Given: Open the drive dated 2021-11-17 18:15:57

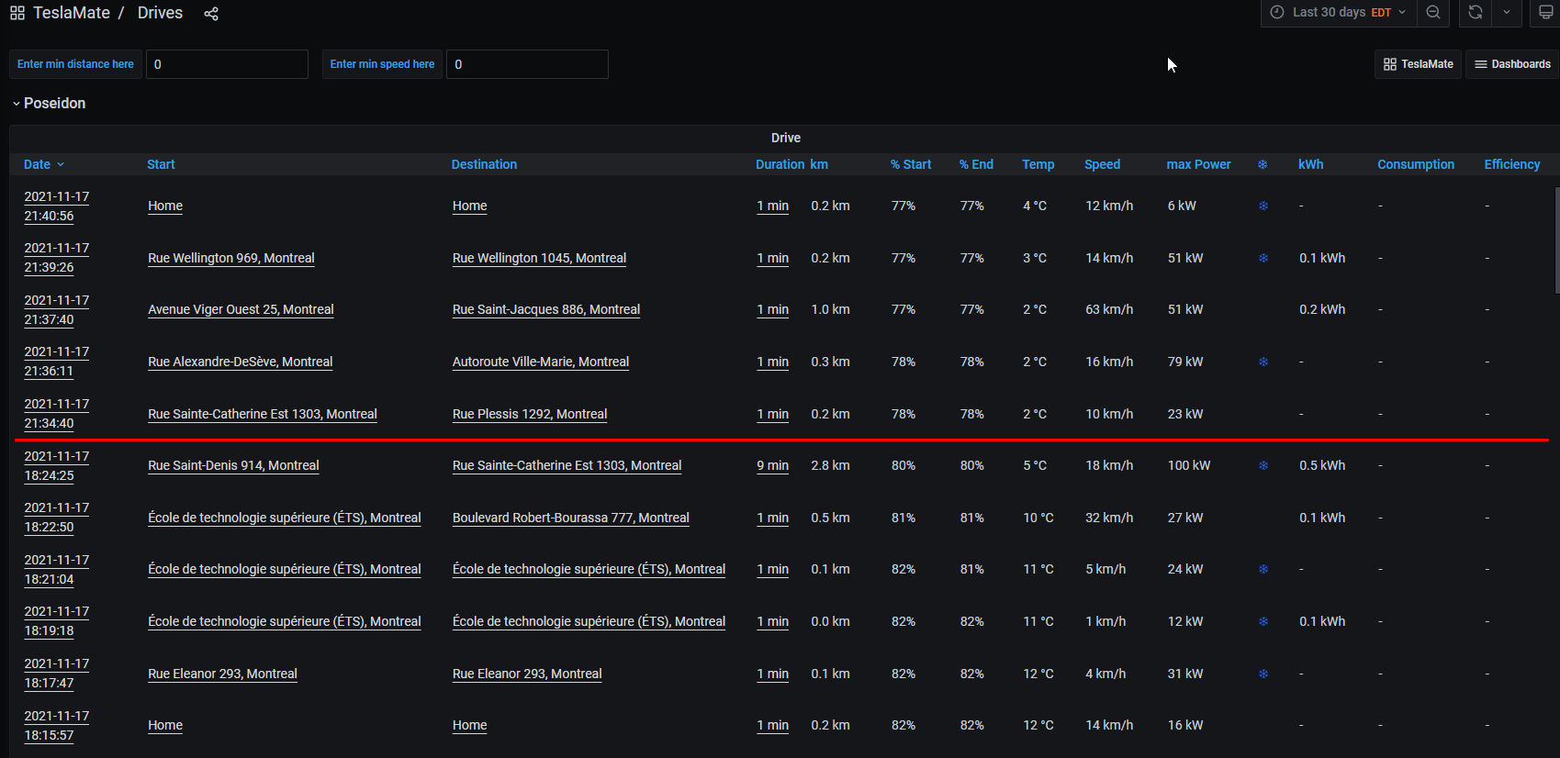Looking at the screenshot, I should pyautogui.click(x=56, y=726).
